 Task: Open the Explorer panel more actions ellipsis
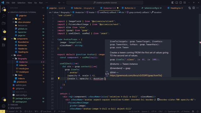(x=43, y=8)
